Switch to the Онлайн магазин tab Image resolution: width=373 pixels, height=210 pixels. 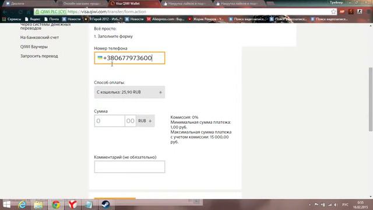(82, 3)
